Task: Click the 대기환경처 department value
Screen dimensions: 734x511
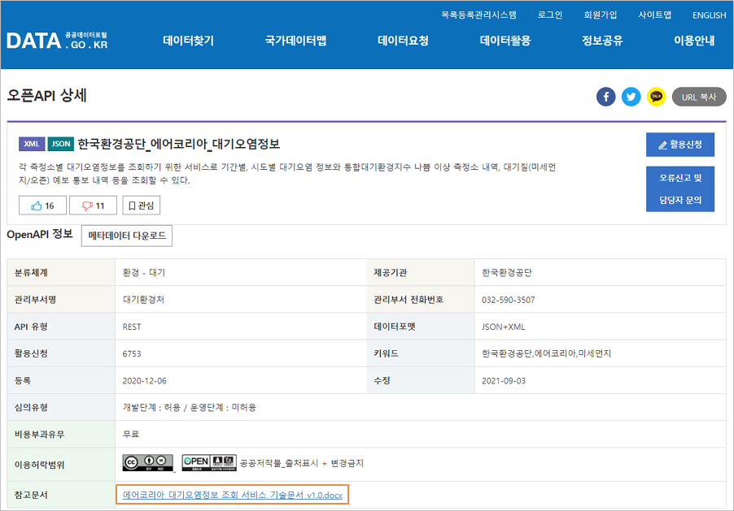Action: 143,300
